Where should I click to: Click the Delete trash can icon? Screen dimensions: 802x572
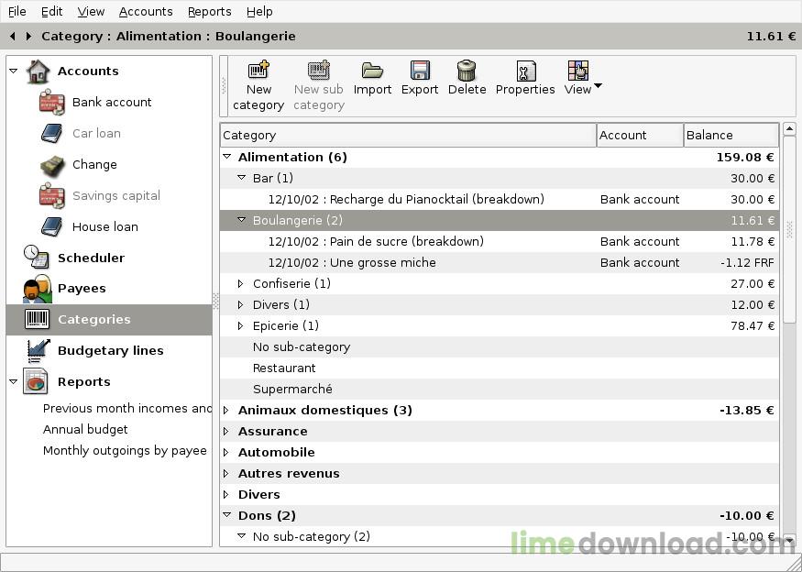pos(467,70)
